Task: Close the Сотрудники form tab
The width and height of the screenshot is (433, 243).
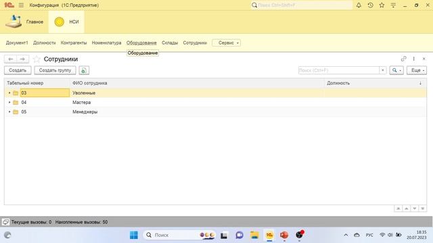Action: [x=424, y=59]
